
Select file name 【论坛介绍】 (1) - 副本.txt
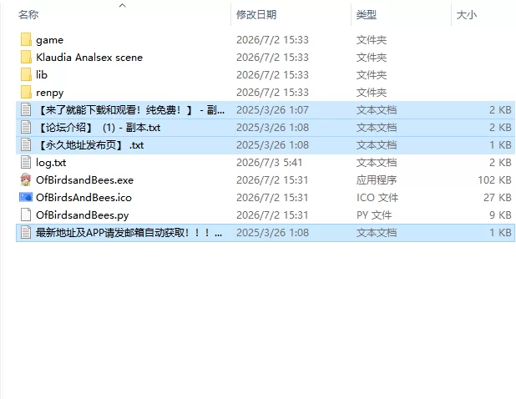[98, 128]
